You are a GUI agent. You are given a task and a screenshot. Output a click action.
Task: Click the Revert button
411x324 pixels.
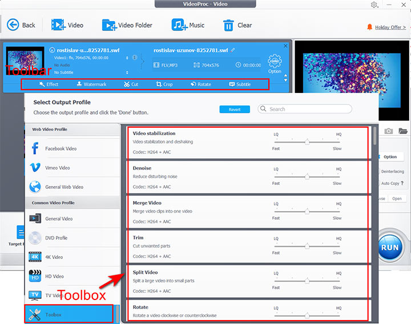[235, 110]
